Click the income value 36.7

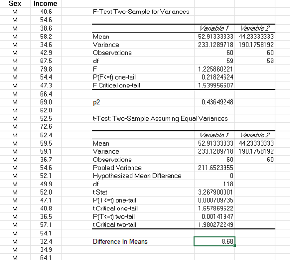[46, 159]
